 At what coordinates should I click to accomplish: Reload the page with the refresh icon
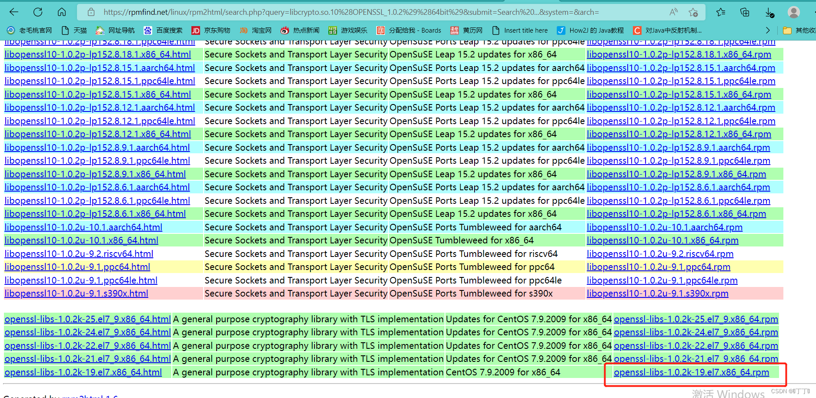[x=38, y=12]
